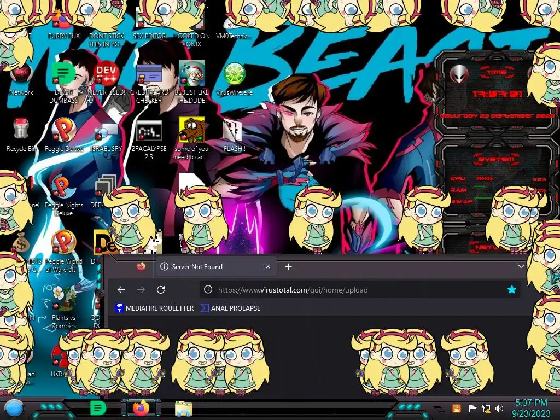Open File Explorer from taskbar

coord(184,408)
